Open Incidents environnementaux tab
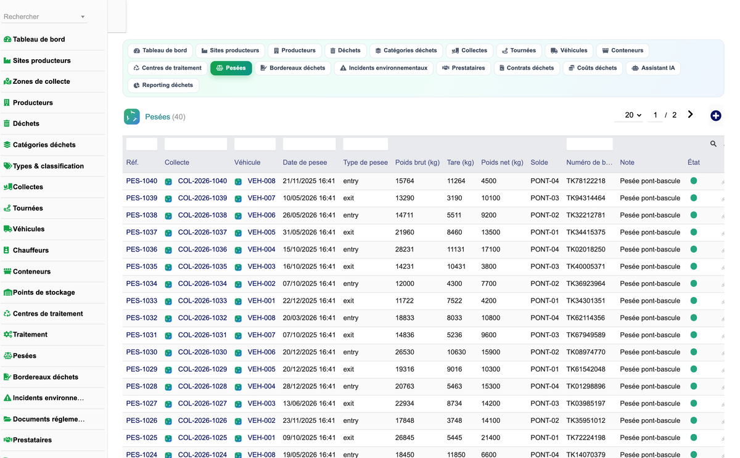Viewport: 740px width, 458px height. pos(384,68)
